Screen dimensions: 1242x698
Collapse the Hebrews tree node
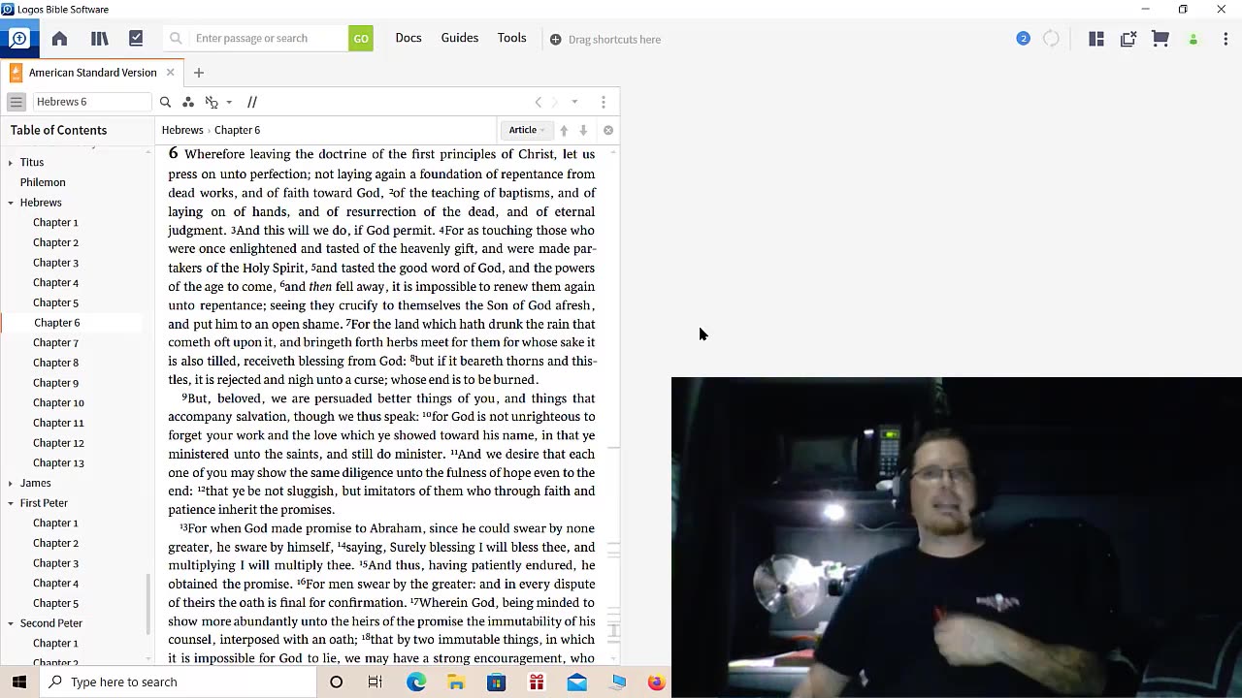coord(11,203)
